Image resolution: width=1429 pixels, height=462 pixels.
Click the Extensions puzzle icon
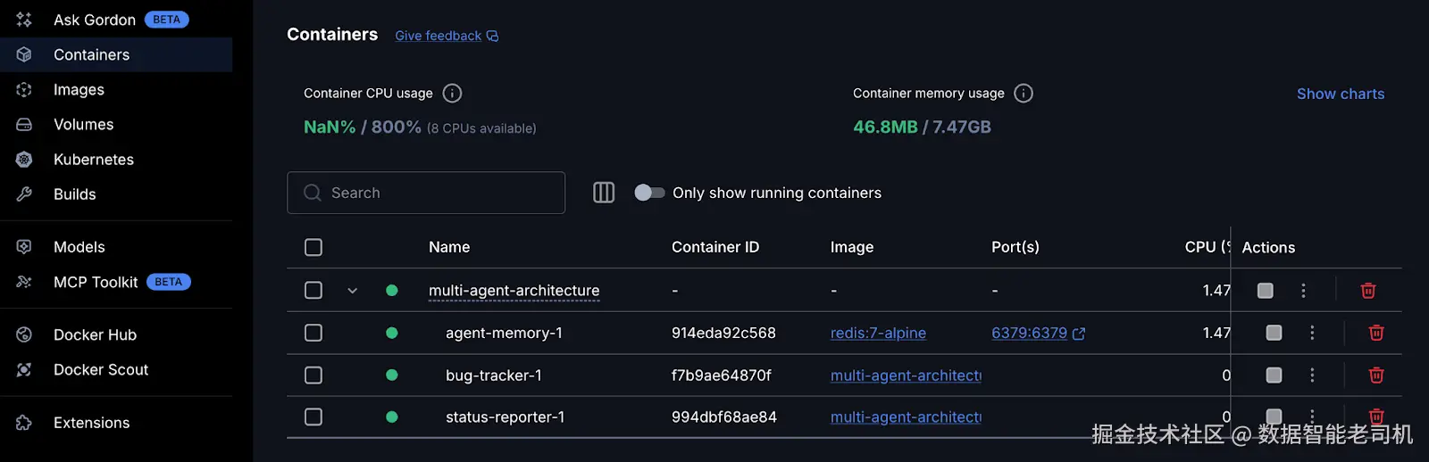(x=24, y=423)
